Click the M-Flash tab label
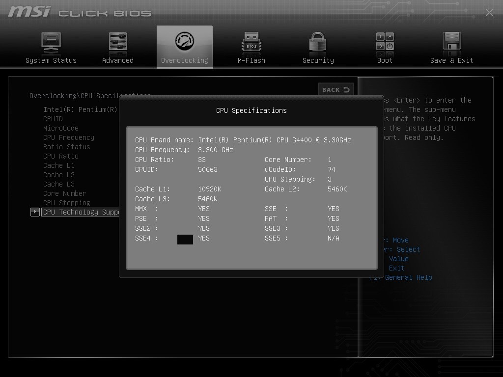This screenshot has height=377, width=503. pos(251,60)
